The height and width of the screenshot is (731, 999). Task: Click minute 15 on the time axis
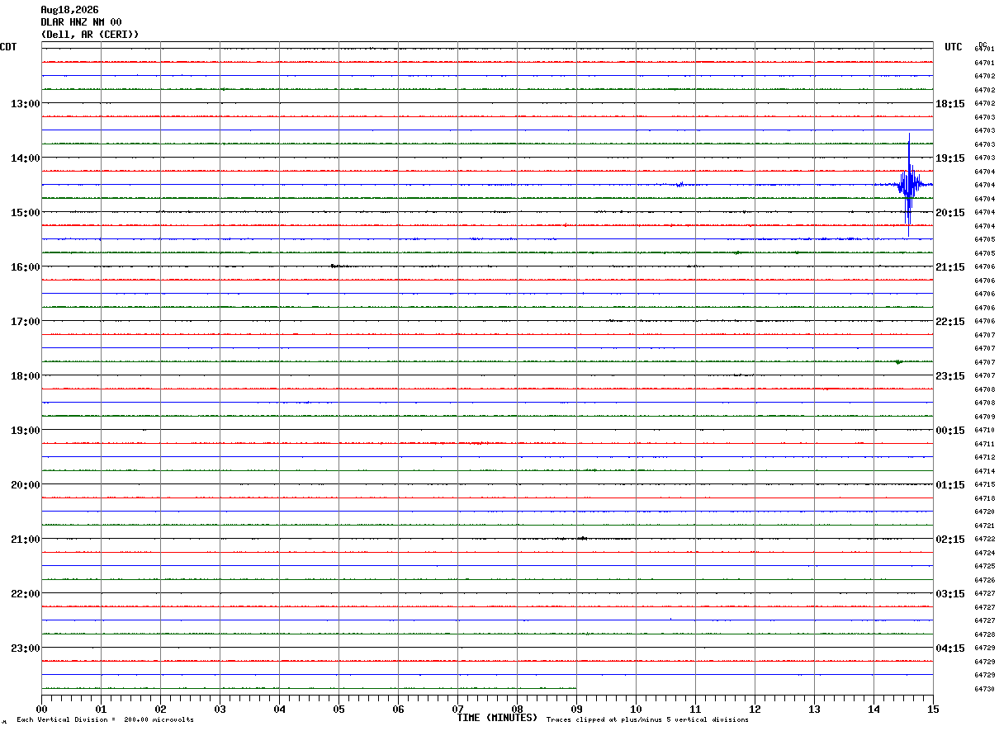(x=933, y=709)
